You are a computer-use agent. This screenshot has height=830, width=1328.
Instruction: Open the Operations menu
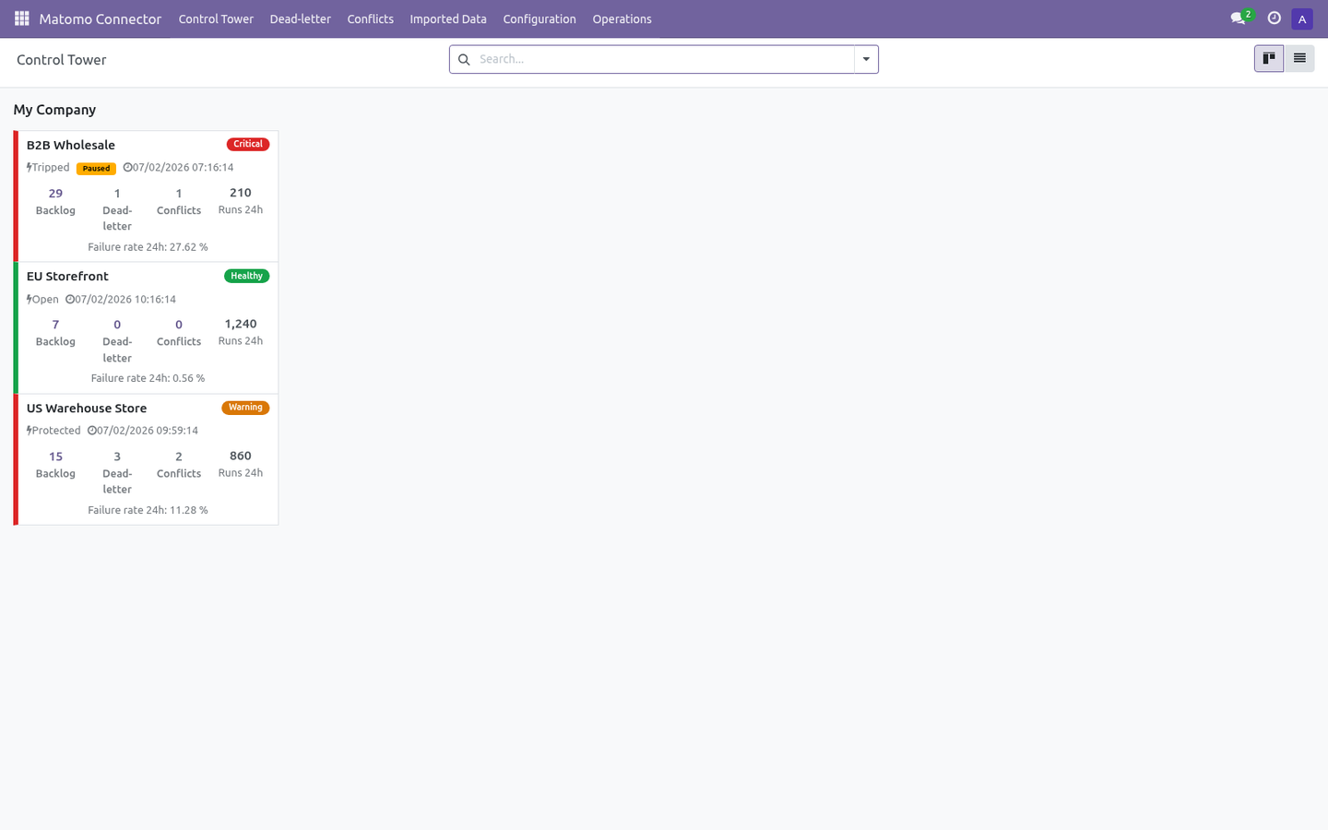tap(622, 18)
